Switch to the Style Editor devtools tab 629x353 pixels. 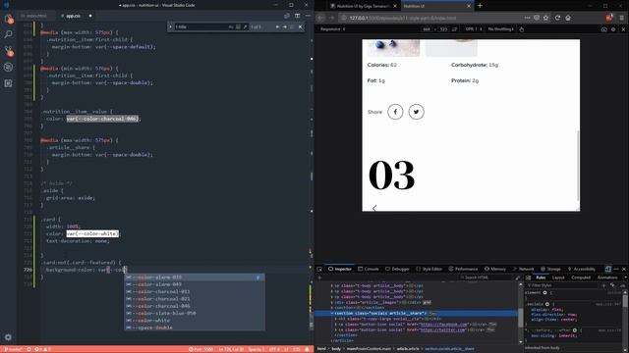coord(429,269)
